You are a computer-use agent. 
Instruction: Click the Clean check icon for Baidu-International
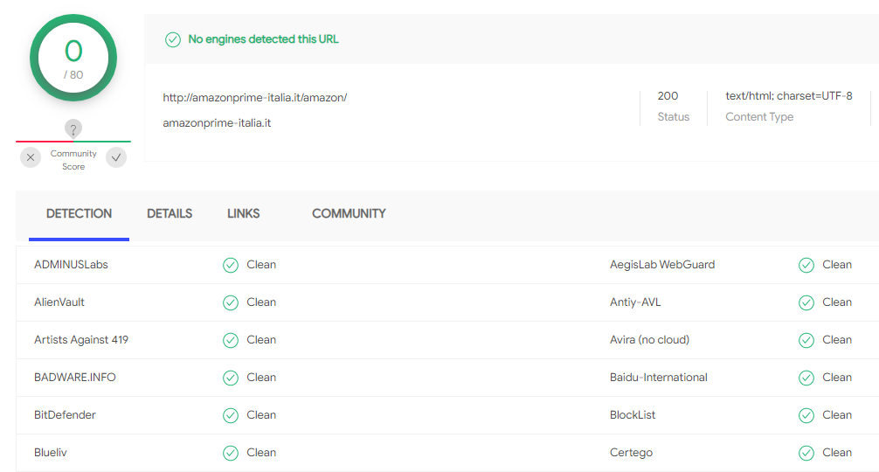pos(806,378)
